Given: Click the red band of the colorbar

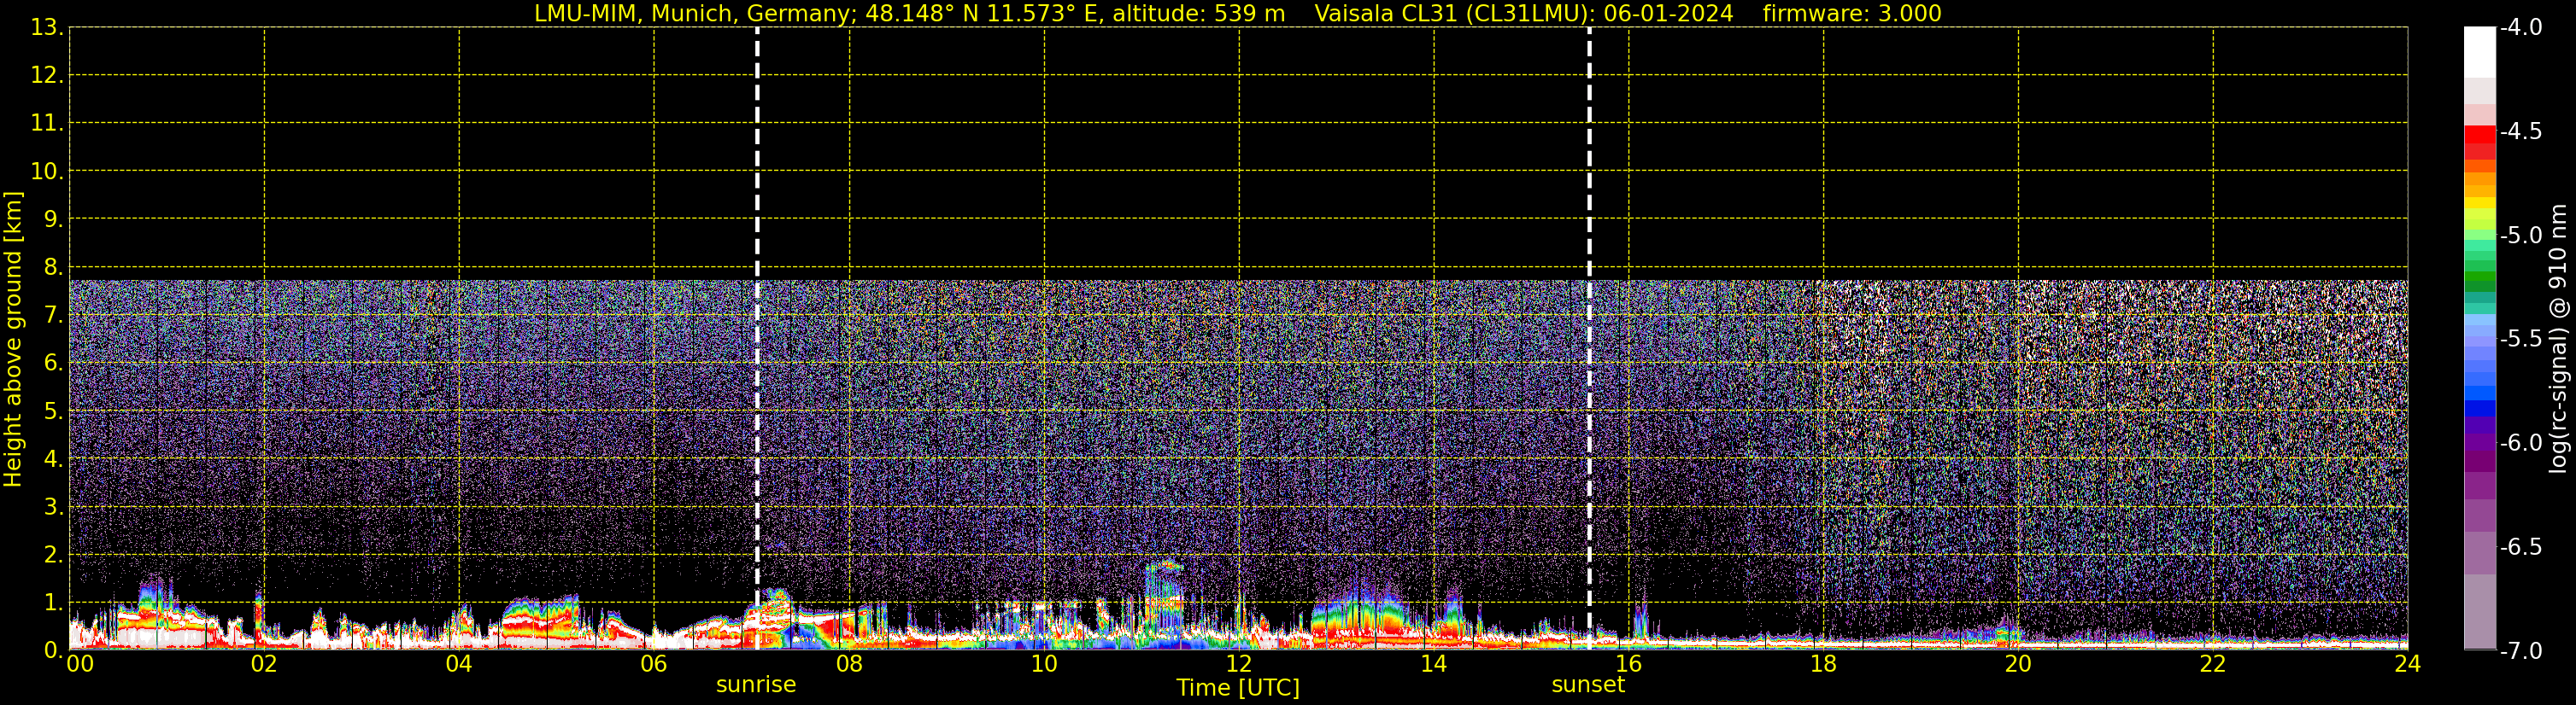Looking at the screenshot, I should (2479, 137).
